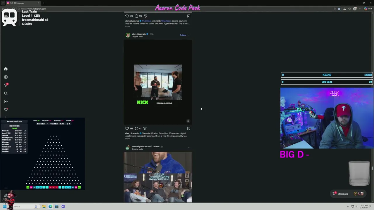The image size is (374, 210).
Task: Open clav_clips.main profile avatar
Action: (128, 35)
